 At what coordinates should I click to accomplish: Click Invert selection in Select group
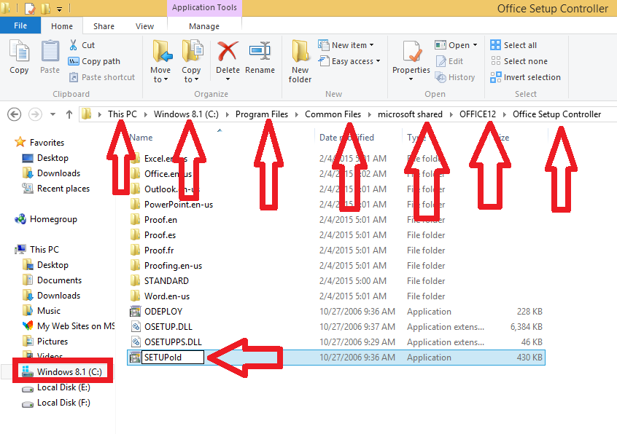point(496,77)
